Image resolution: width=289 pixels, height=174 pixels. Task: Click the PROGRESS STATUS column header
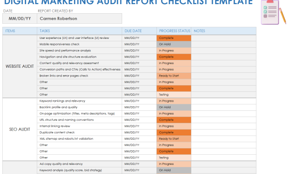click(174, 31)
